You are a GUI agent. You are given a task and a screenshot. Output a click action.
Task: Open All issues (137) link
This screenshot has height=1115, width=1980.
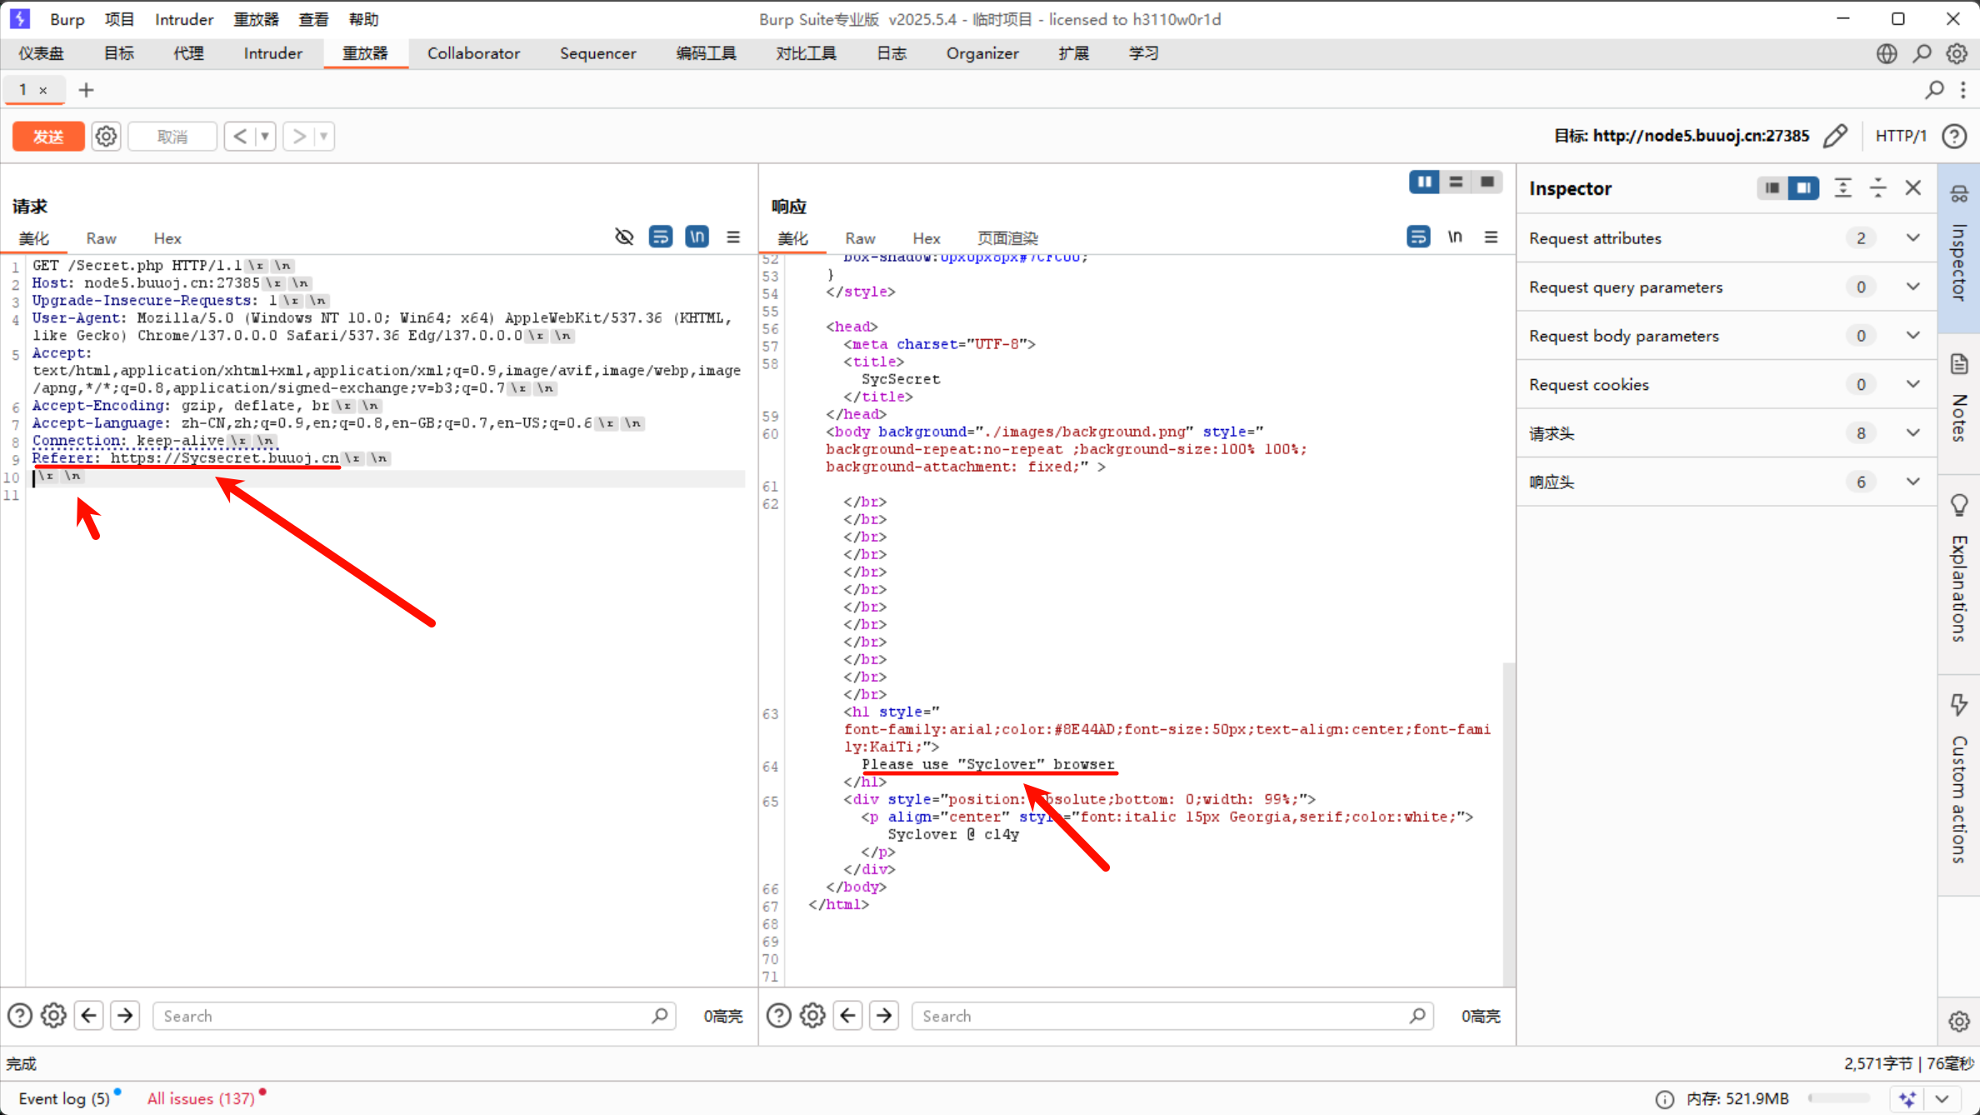(201, 1098)
